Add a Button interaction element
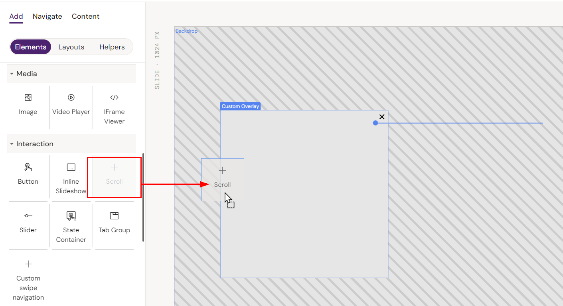The width and height of the screenshot is (563, 306). coord(28,174)
